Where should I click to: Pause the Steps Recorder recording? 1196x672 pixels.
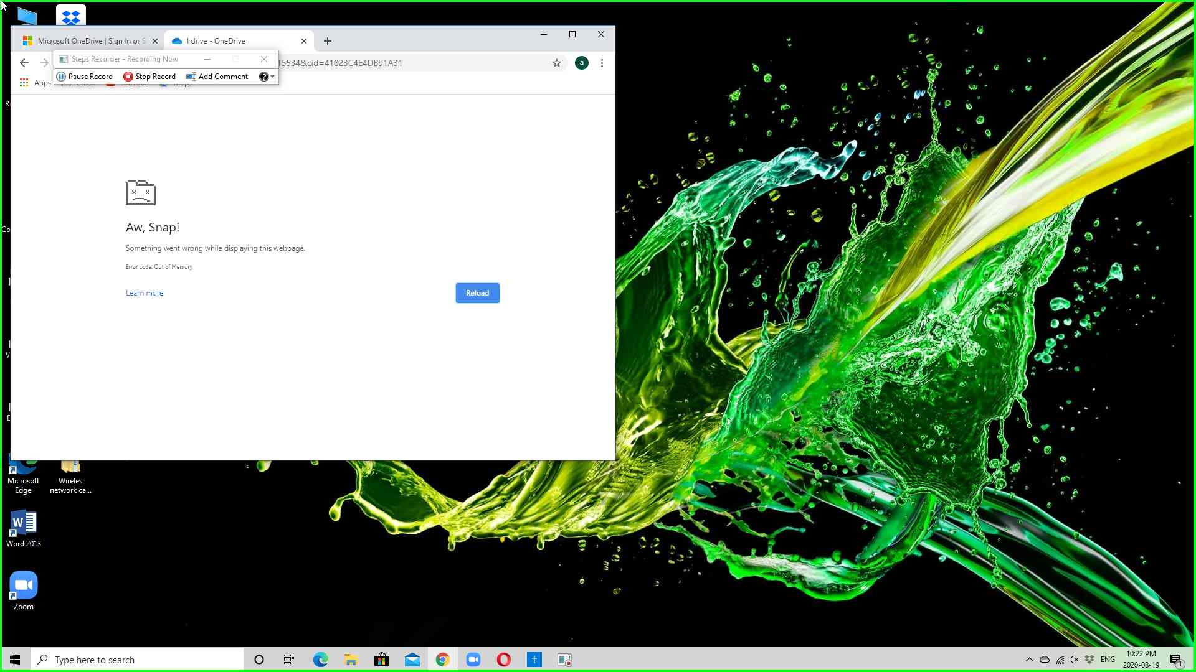point(85,77)
